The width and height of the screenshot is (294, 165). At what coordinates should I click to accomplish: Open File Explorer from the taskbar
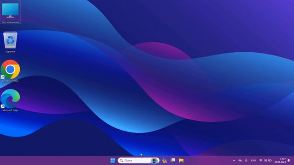click(181, 160)
